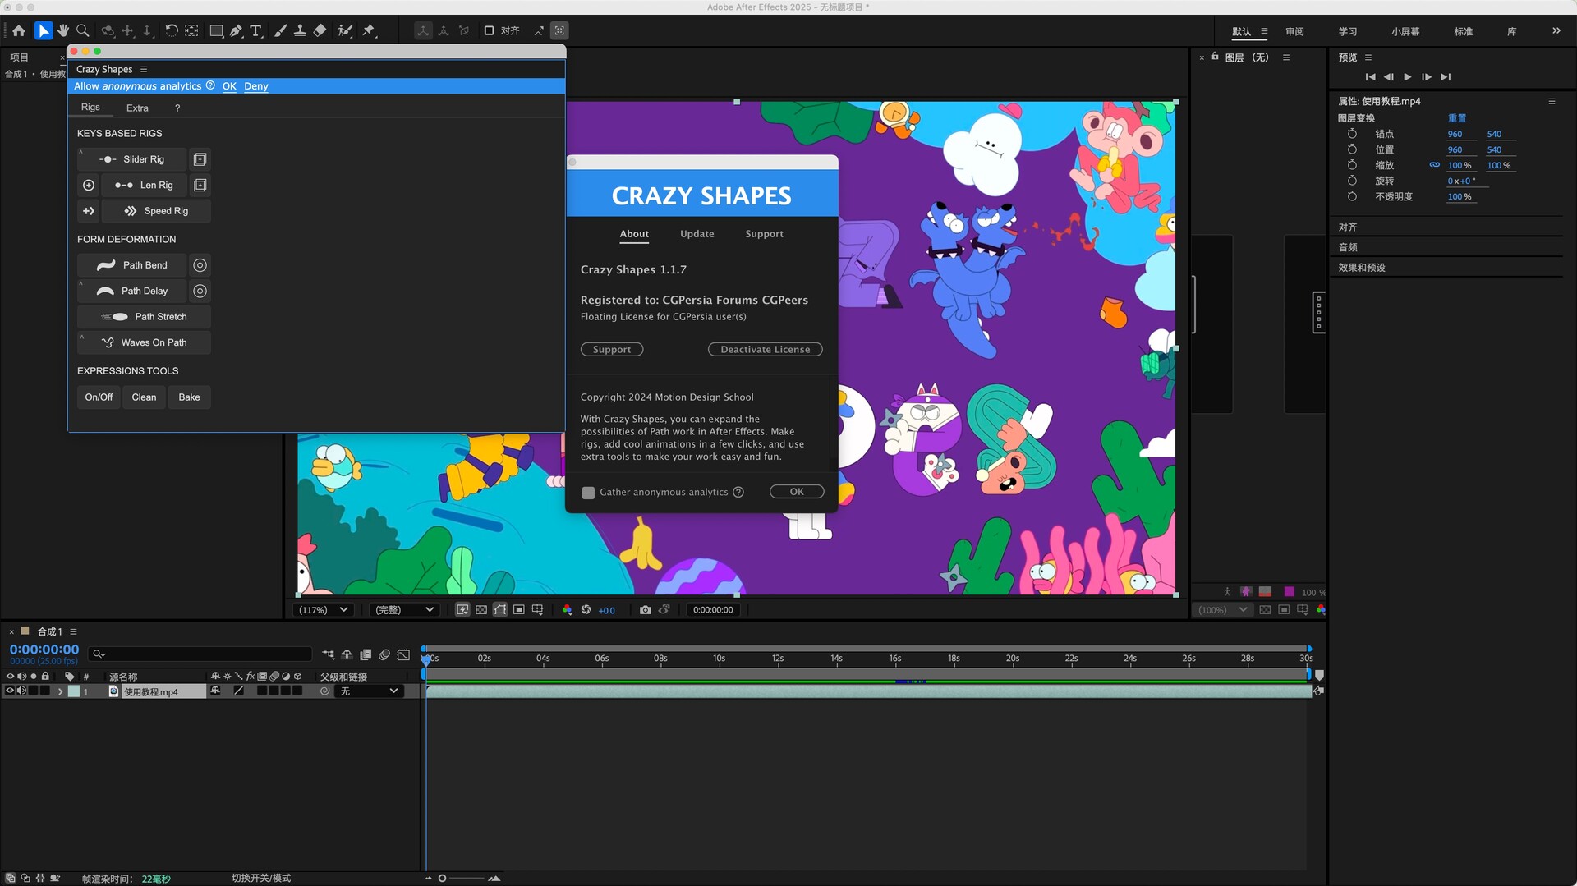The width and height of the screenshot is (1577, 886).
Task: Switch to the Update tab
Action: click(x=697, y=234)
